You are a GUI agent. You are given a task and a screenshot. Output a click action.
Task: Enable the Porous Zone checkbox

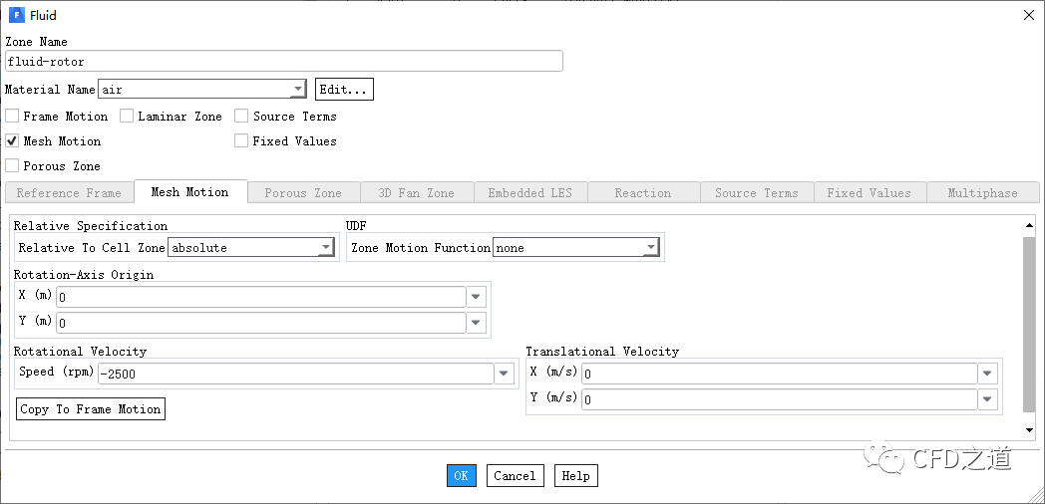pyautogui.click(x=12, y=166)
